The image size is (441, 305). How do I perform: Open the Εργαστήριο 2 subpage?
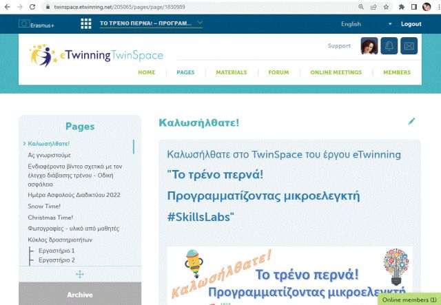[x=57, y=260]
